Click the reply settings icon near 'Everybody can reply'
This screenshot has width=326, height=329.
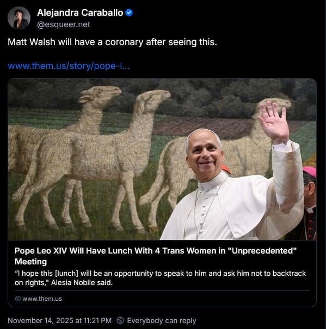point(120,320)
